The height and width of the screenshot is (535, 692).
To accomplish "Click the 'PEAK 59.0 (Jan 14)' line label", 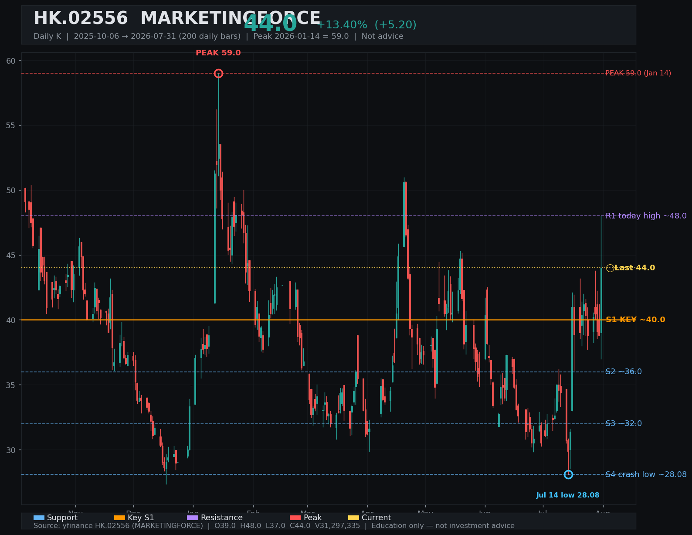I will tap(638, 73).
